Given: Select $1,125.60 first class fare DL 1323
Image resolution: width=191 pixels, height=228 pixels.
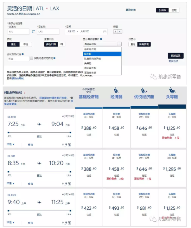Looking at the screenshot, I should click(172, 208).
